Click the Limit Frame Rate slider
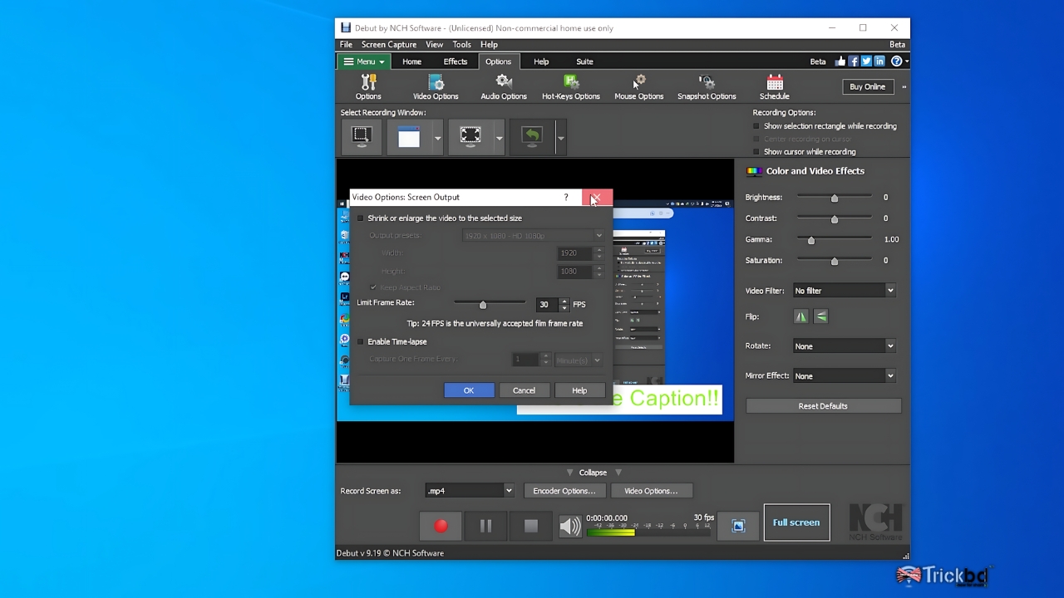The width and height of the screenshot is (1064, 598). pyautogui.click(x=490, y=304)
